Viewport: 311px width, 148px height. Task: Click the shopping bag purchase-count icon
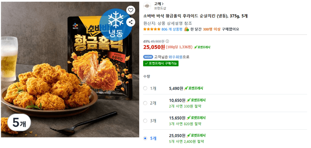[186, 29]
